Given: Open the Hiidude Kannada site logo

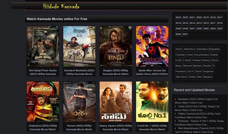Looking at the screenshot, I should pos(61,7).
